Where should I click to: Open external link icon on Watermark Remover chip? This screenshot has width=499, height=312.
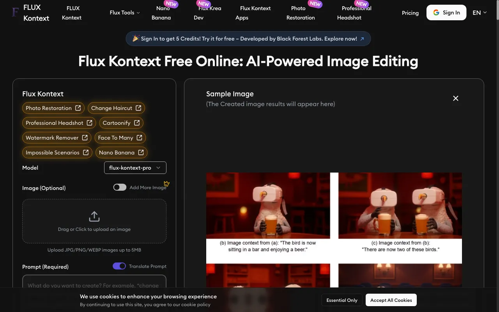[x=85, y=138]
